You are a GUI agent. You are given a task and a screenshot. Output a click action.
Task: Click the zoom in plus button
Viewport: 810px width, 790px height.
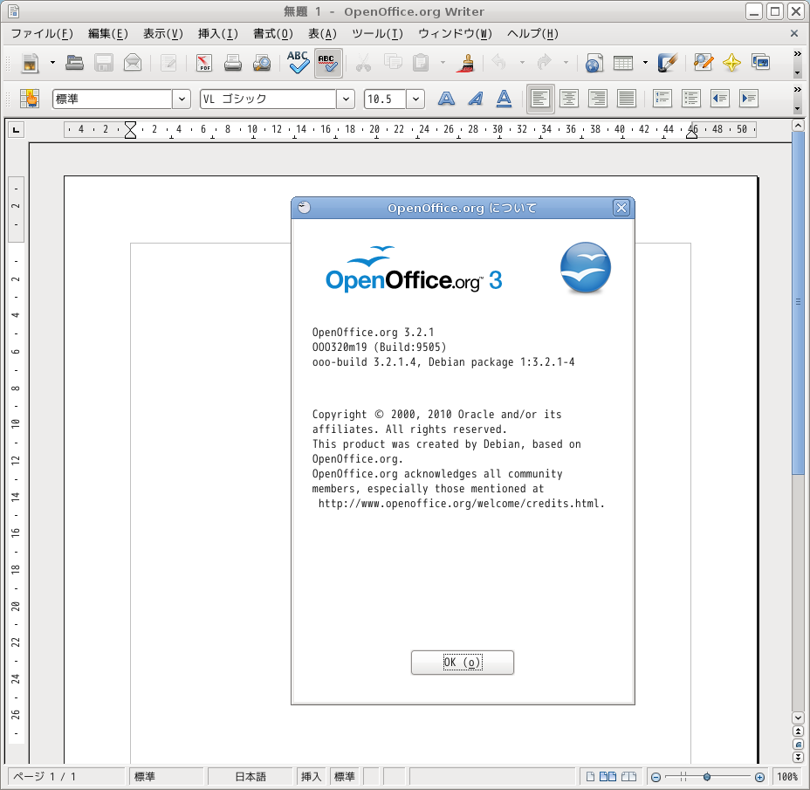759,777
